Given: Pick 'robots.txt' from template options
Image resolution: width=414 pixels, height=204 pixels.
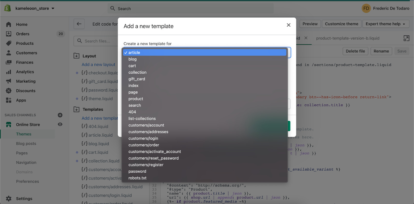Looking at the screenshot, I should click(137, 178).
